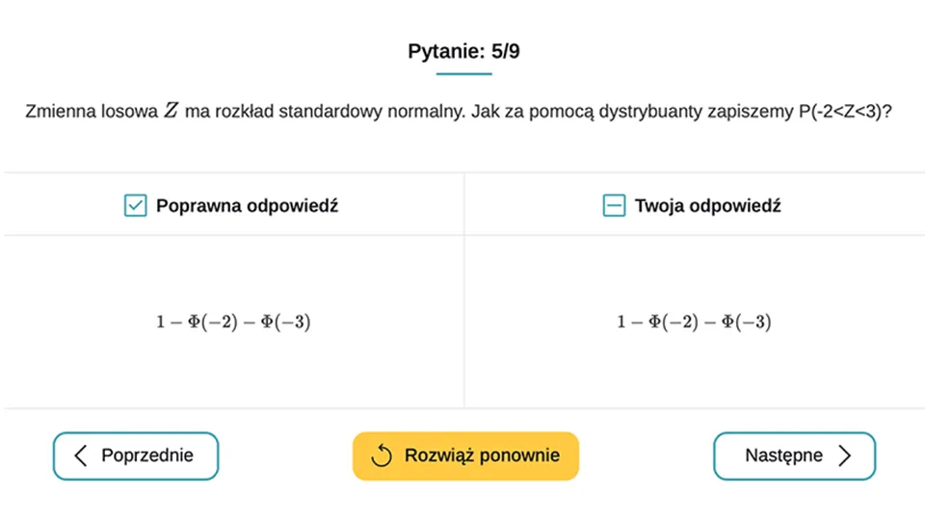Select the Poprawna odpowiedź column header
Image resolution: width=925 pixels, height=520 pixels.
(x=233, y=204)
